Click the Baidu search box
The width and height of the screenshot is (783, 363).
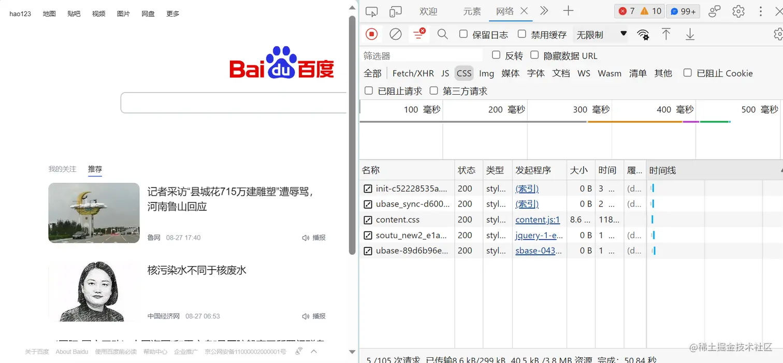coord(234,103)
